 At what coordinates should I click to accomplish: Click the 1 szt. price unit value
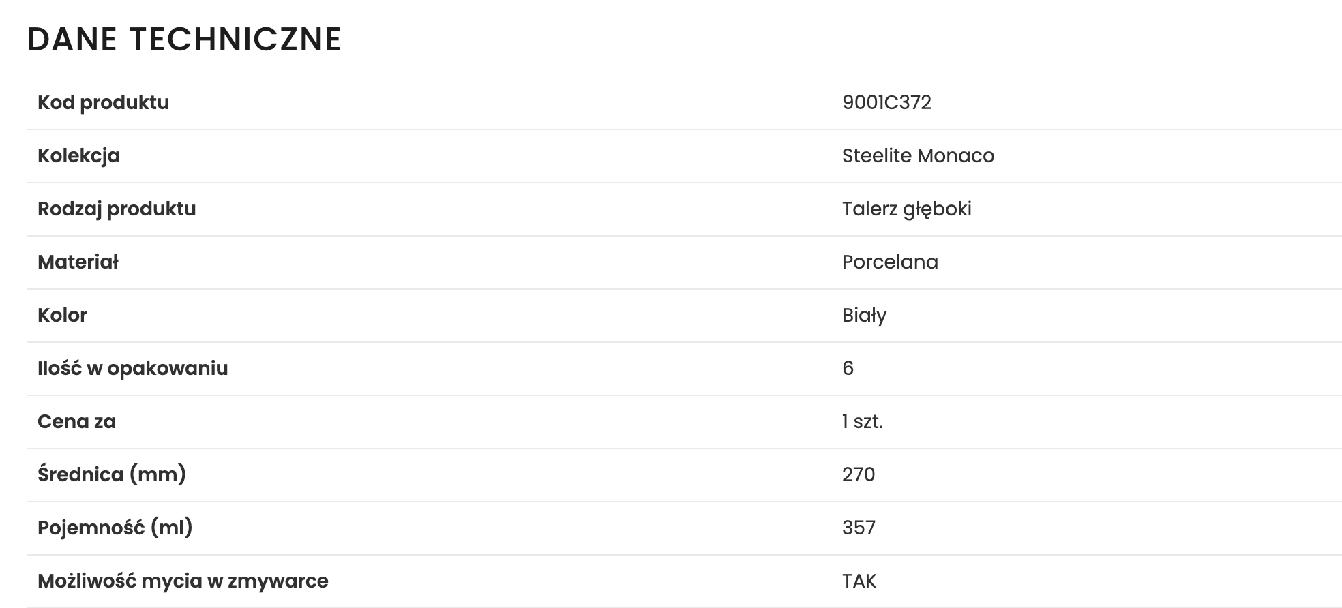point(862,421)
